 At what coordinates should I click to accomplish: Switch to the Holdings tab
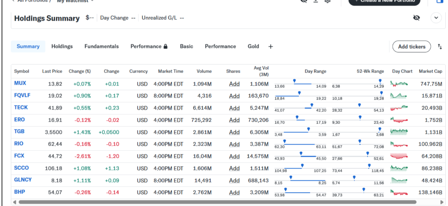coord(62,46)
